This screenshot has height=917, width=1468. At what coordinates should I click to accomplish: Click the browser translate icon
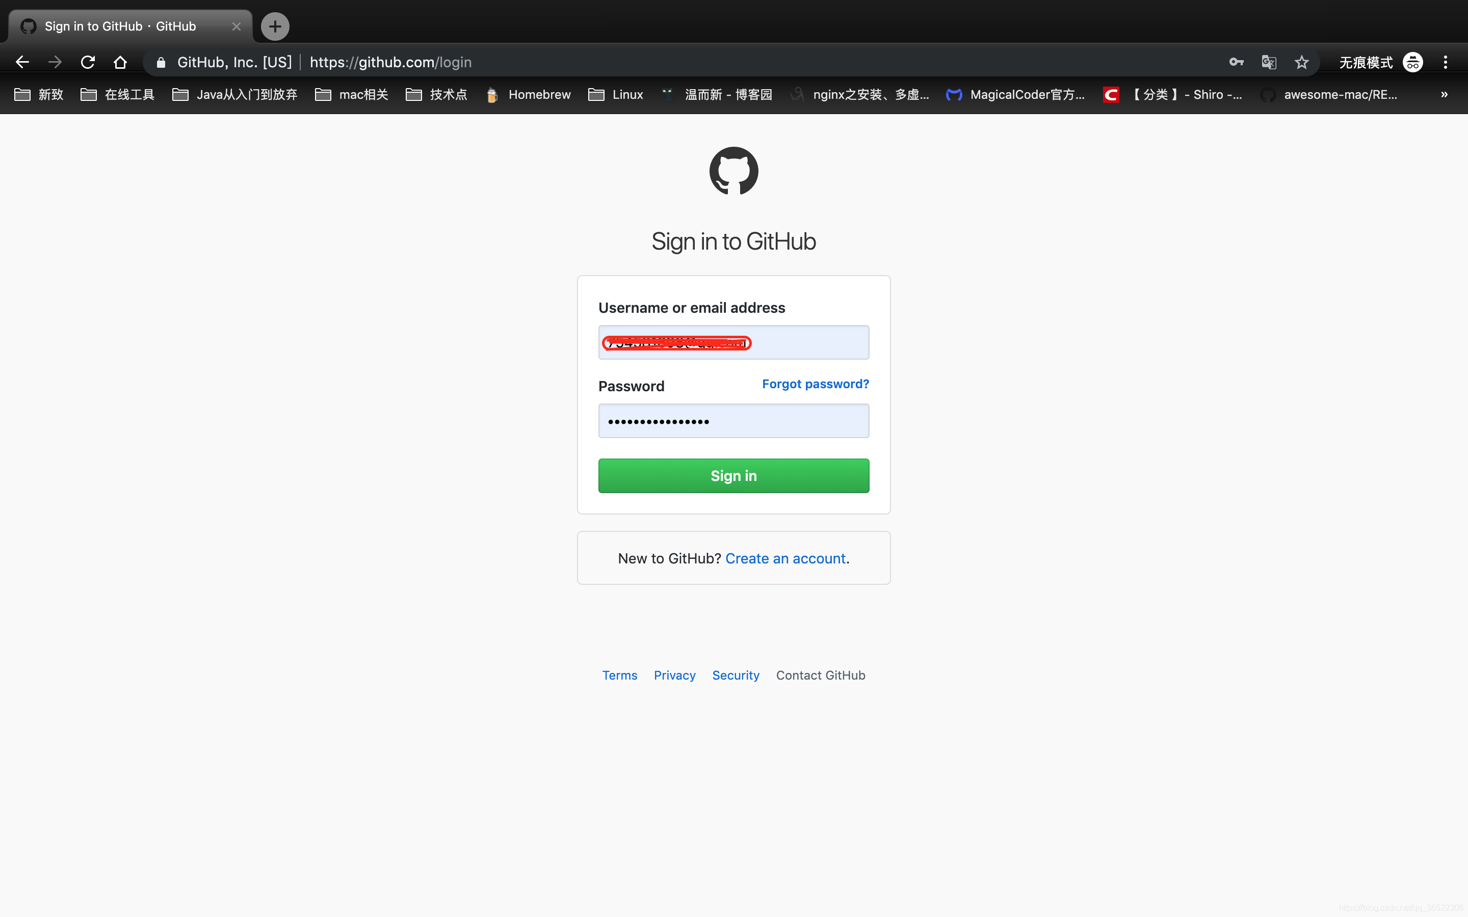[1269, 62]
